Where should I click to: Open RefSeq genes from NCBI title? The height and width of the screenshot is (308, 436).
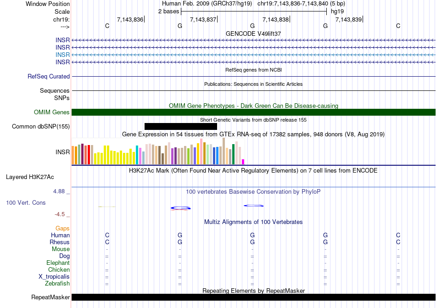[x=253, y=70]
